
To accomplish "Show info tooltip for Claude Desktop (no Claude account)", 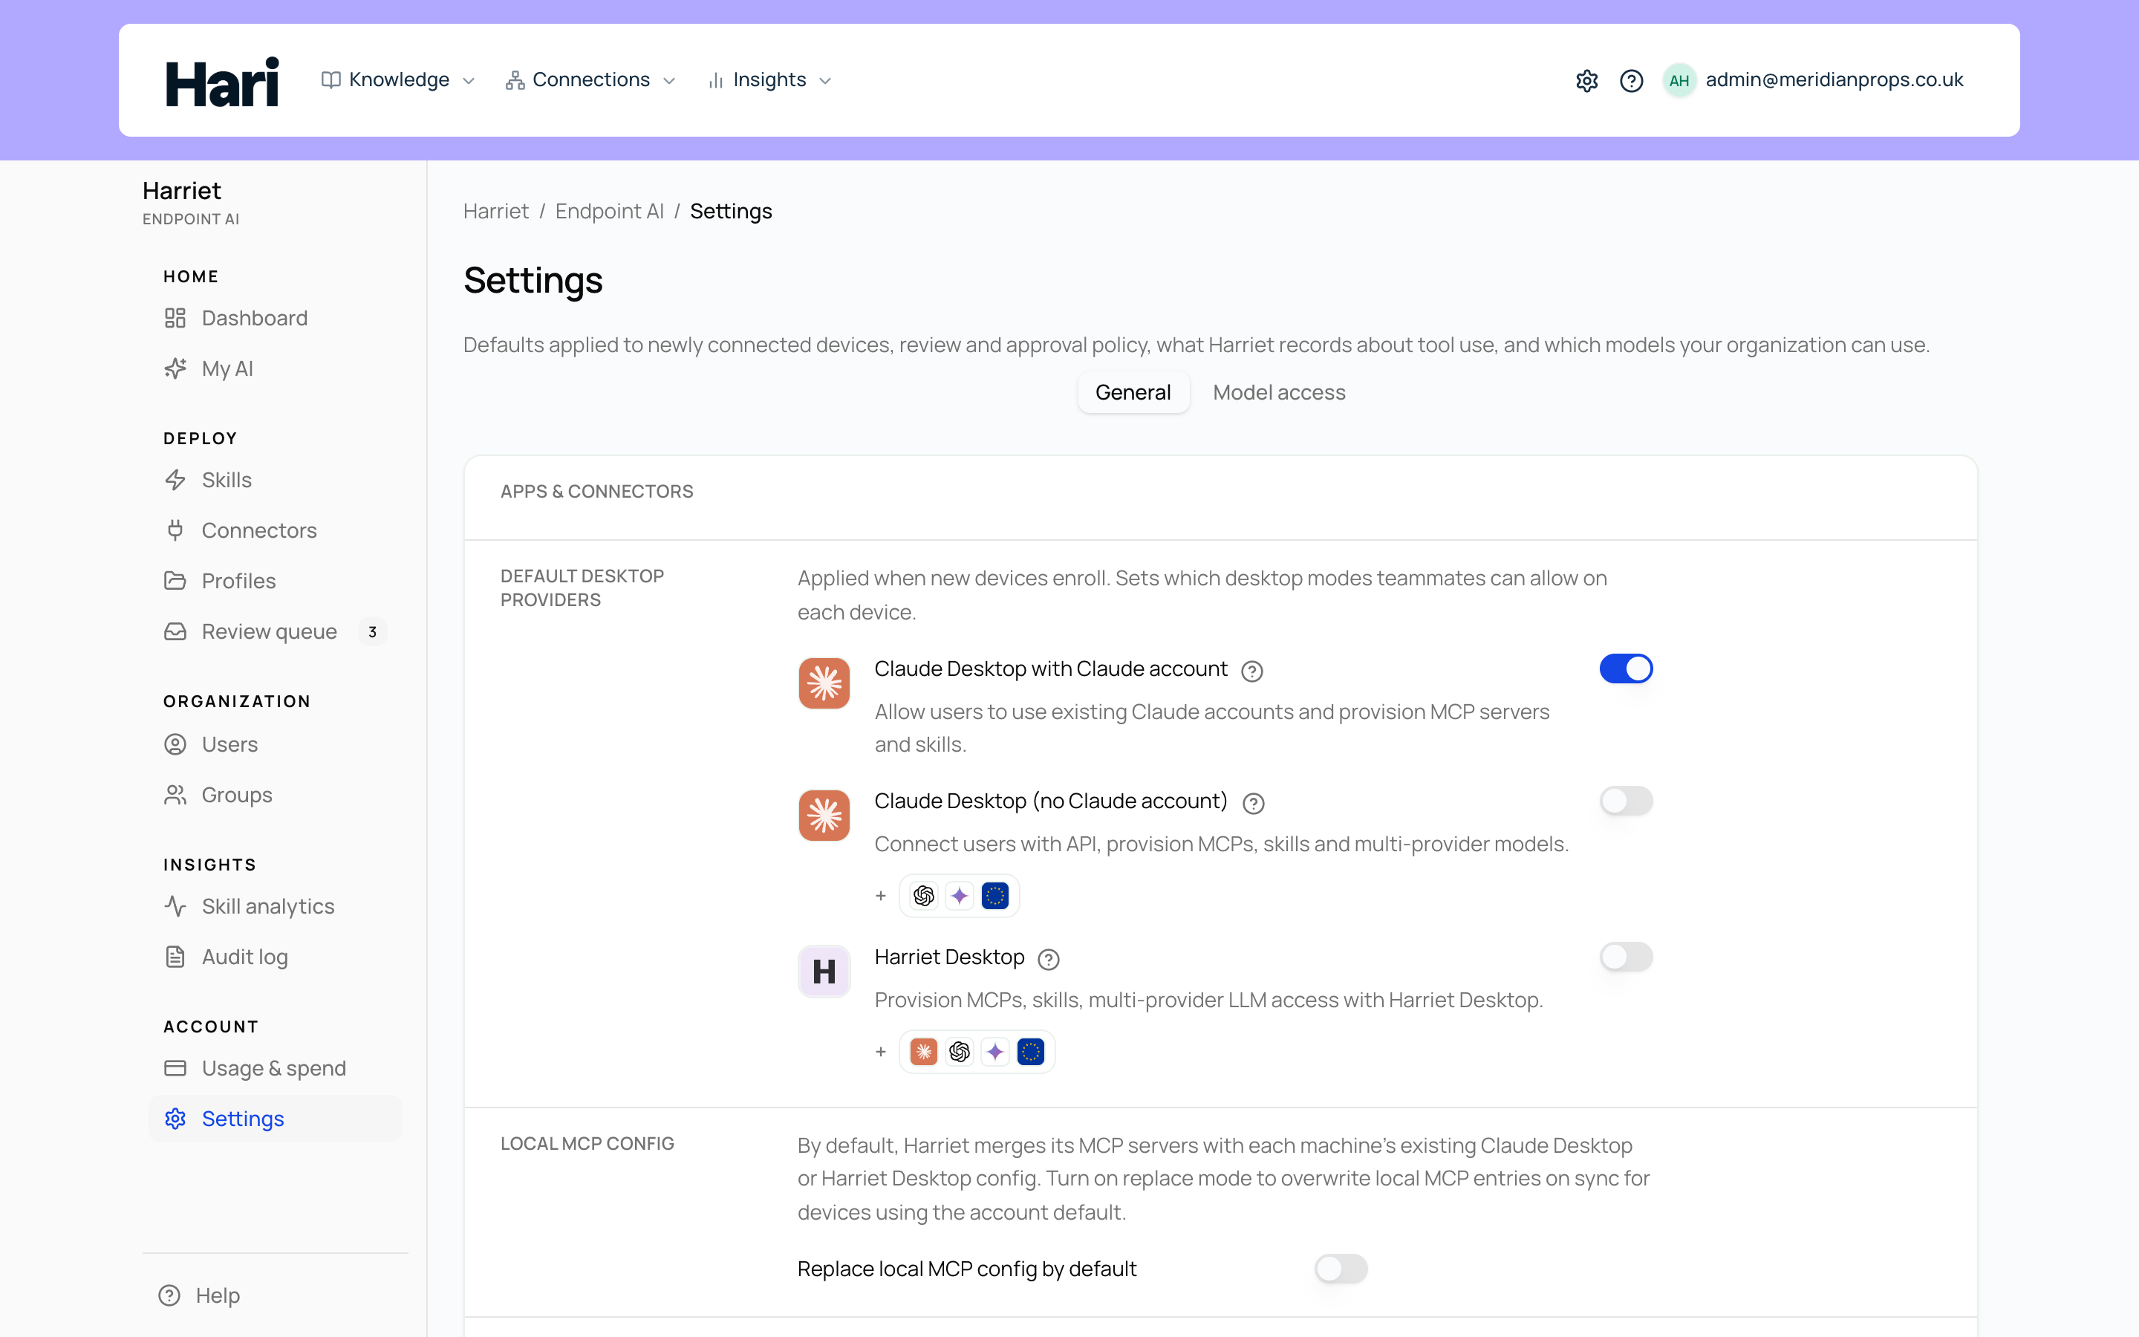I will pos(1252,803).
